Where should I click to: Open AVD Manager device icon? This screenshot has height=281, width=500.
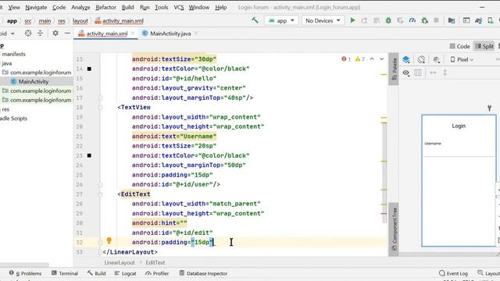[491, 20]
